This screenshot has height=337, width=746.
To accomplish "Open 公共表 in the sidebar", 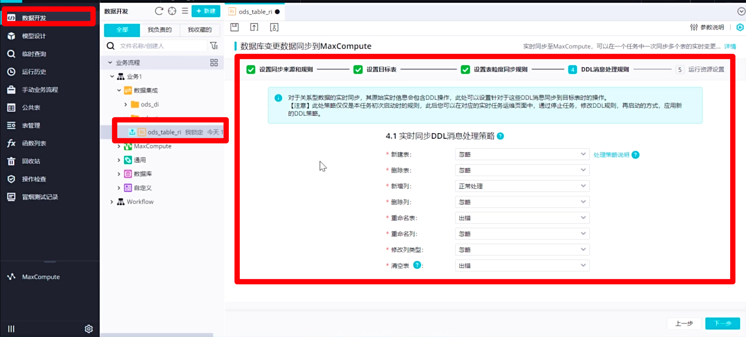I will tap(31, 107).
